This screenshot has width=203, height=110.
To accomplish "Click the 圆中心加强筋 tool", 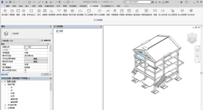I will click(x=100, y=12).
